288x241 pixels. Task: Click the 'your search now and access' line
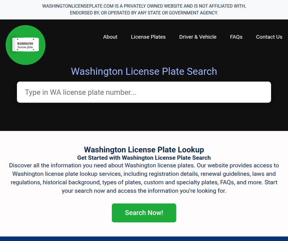[x=144, y=191]
